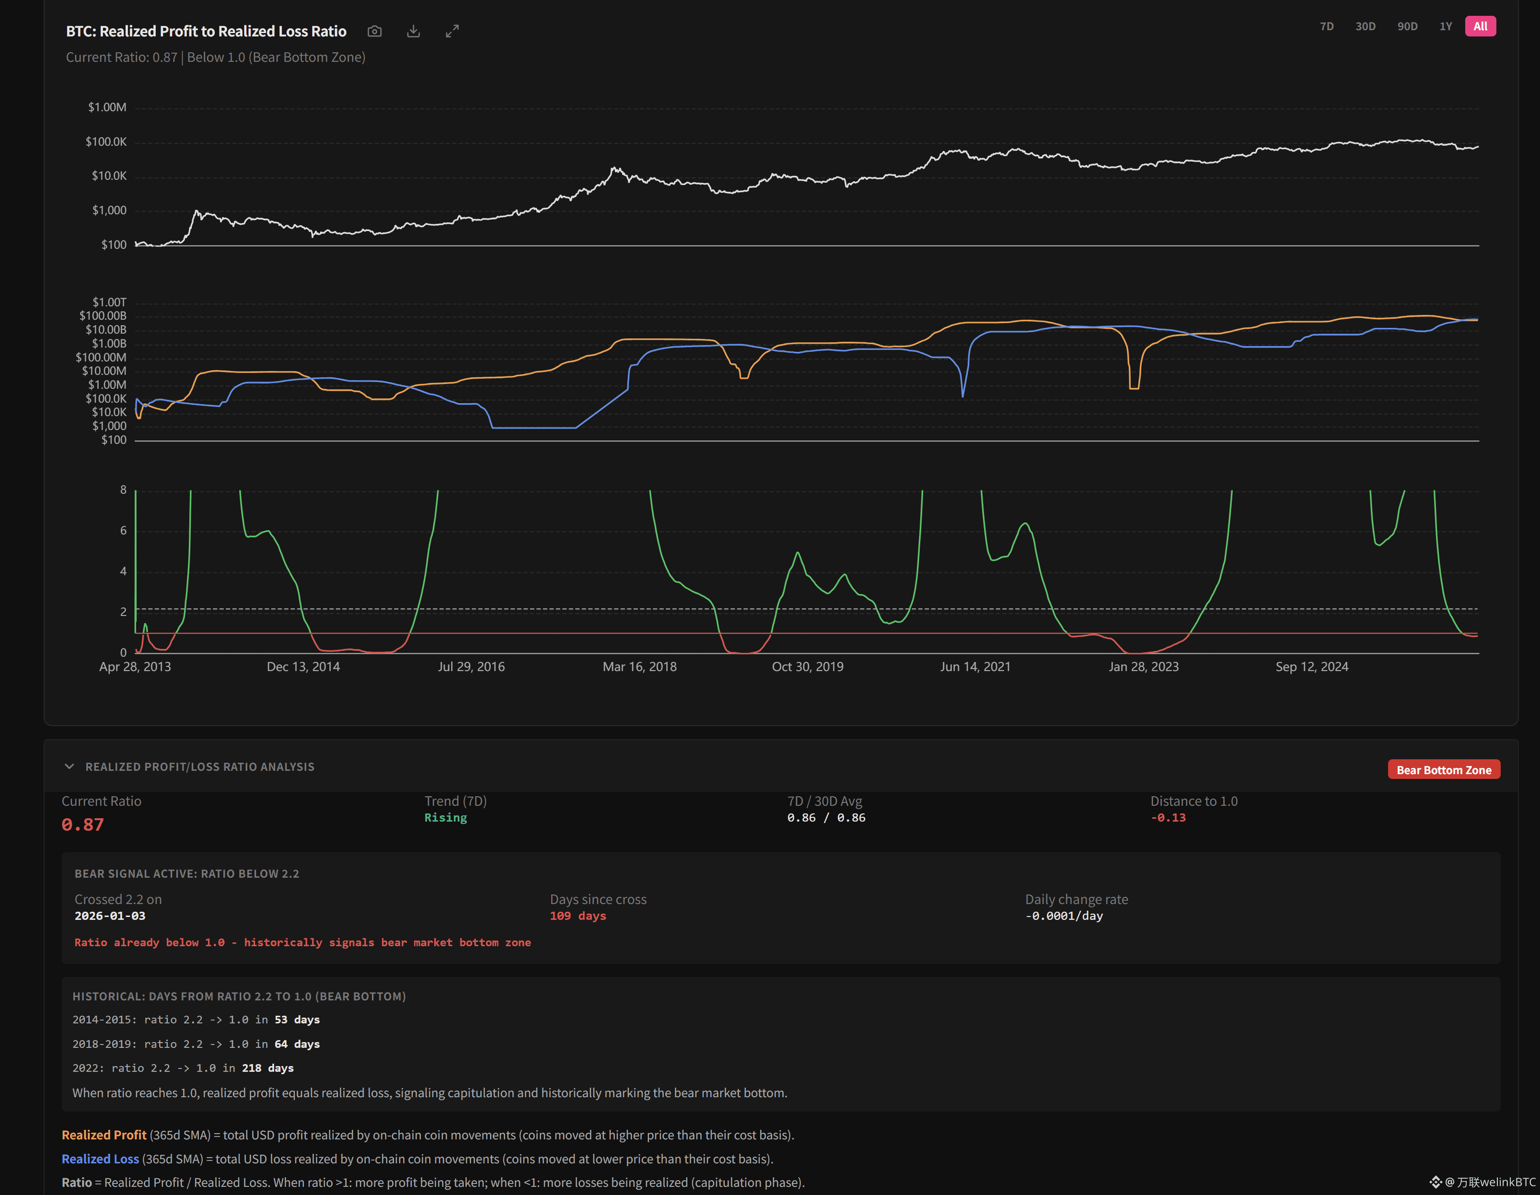Viewport: 1540px width, 1195px height.
Task: Click the camera screenshot icon
Action: pyautogui.click(x=374, y=31)
